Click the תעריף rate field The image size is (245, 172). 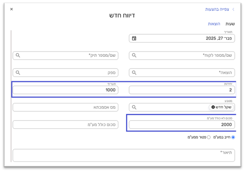pos(65,90)
